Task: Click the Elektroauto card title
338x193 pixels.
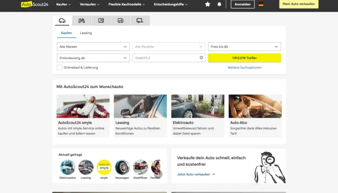Action: pyautogui.click(x=183, y=123)
